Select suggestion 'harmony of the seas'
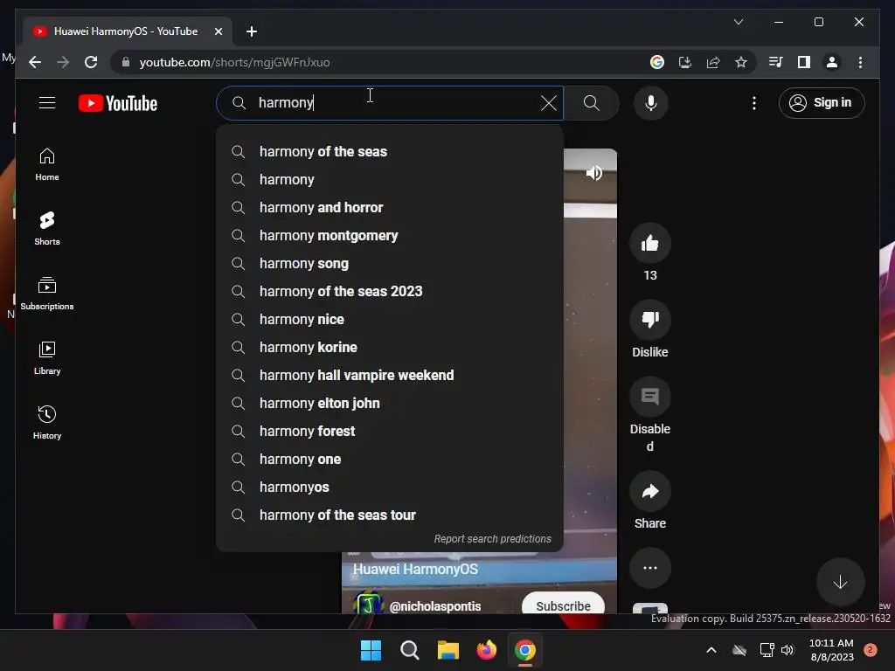 [x=390, y=151]
